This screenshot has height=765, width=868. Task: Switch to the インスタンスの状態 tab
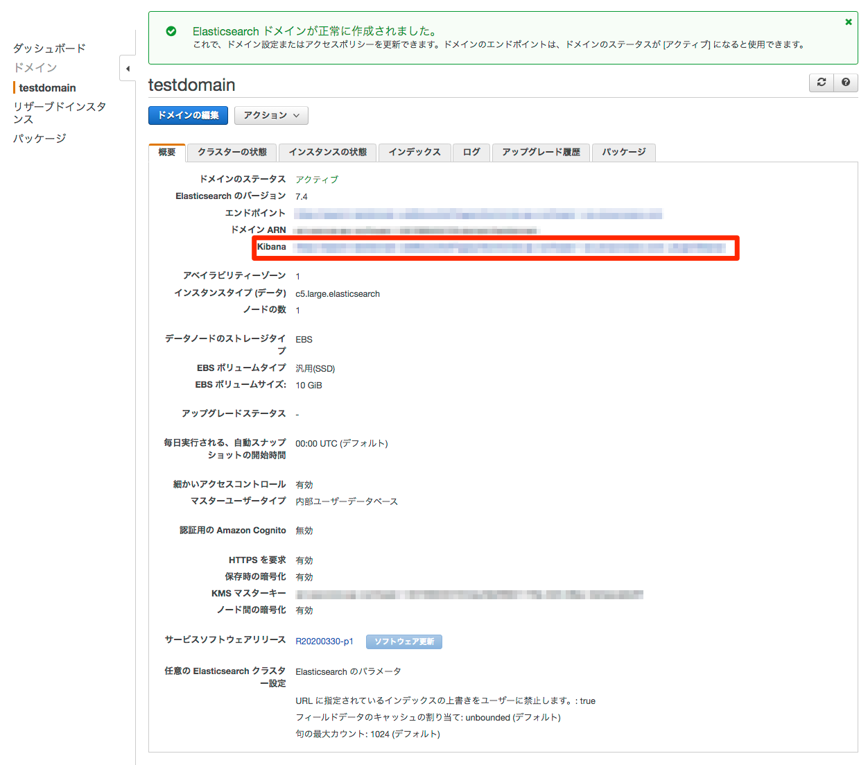coord(327,153)
